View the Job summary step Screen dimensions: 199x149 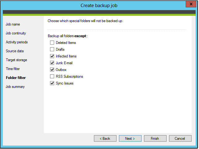tap(15, 87)
